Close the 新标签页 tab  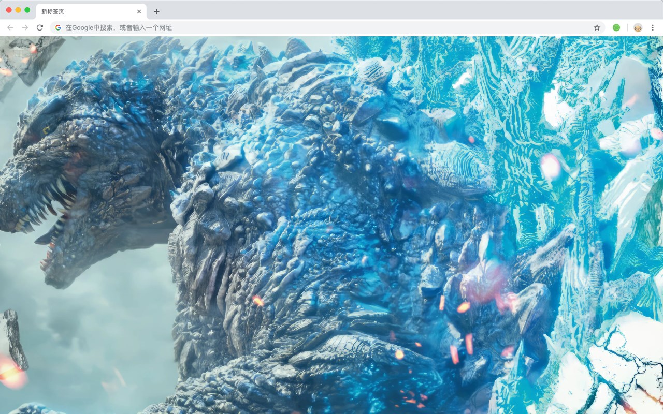[139, 11]
